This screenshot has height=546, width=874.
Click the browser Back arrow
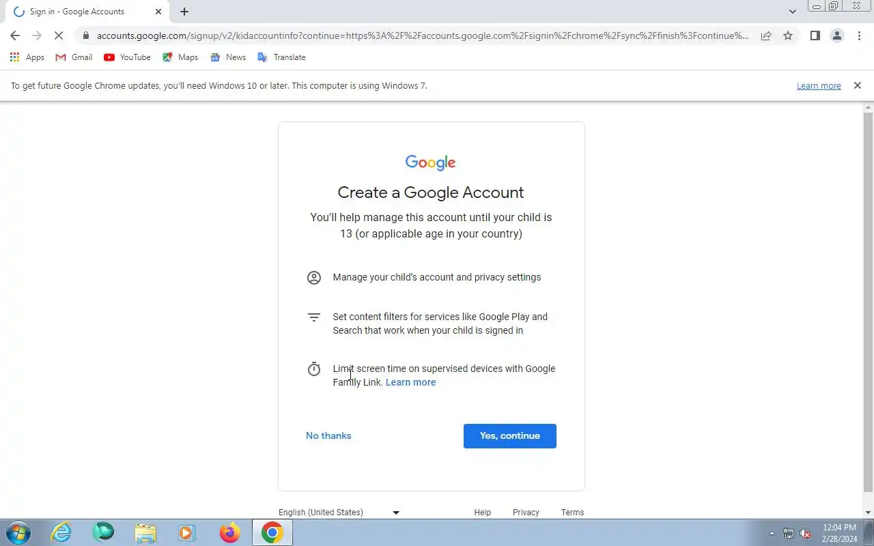click(15, 35)
